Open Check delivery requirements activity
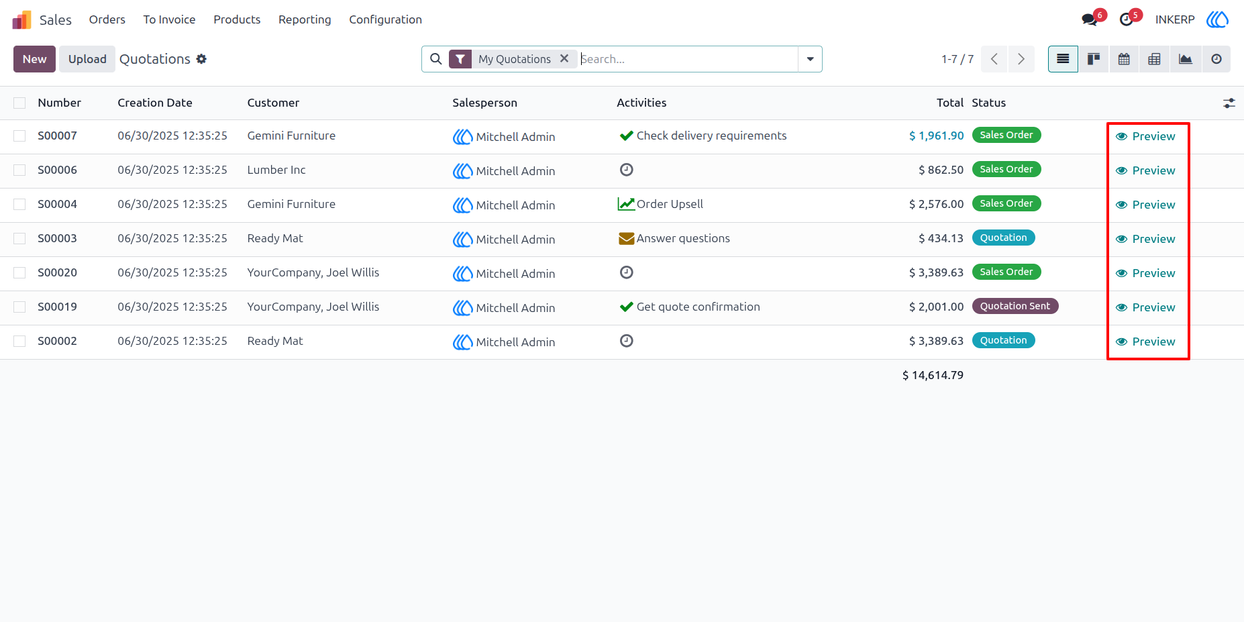This screenshot has height=622, width=1244. 703,136
